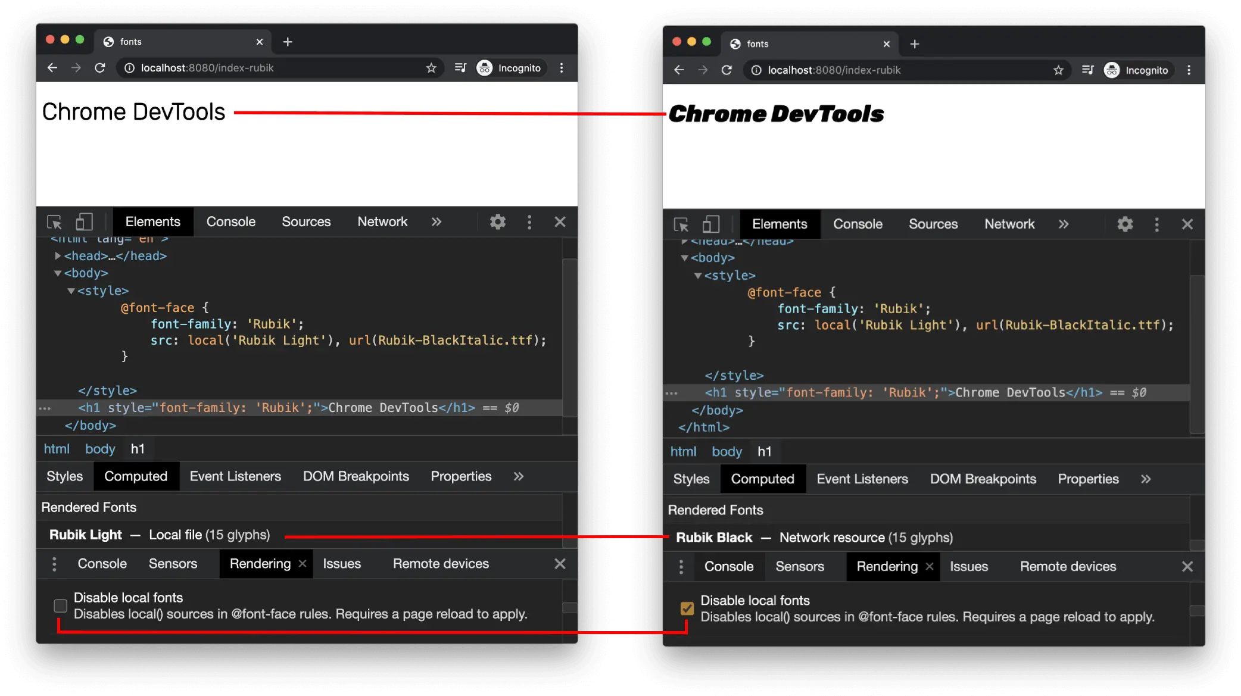Collapse body element in right Elements tree
The height and width of the screenshot is (696, 1241).
pos(685,258)
